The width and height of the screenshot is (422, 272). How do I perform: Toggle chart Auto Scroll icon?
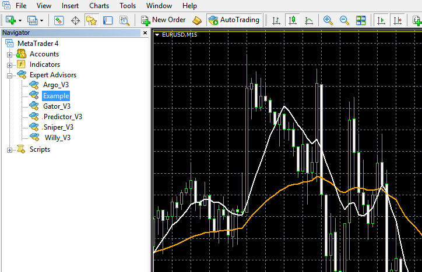(381, 20)
